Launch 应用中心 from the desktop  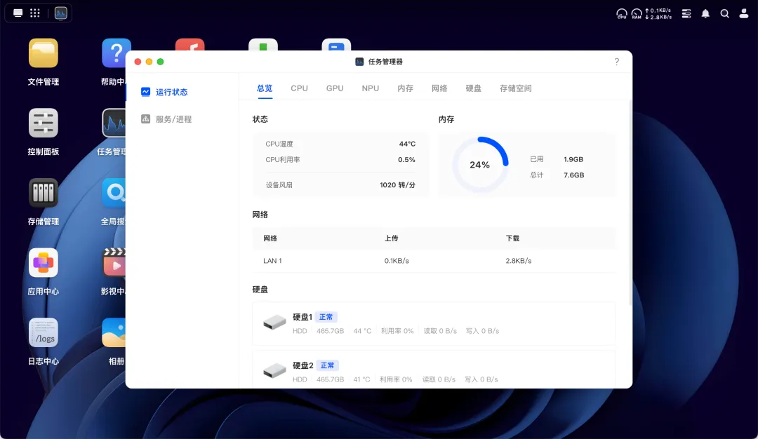click(44, 263)
